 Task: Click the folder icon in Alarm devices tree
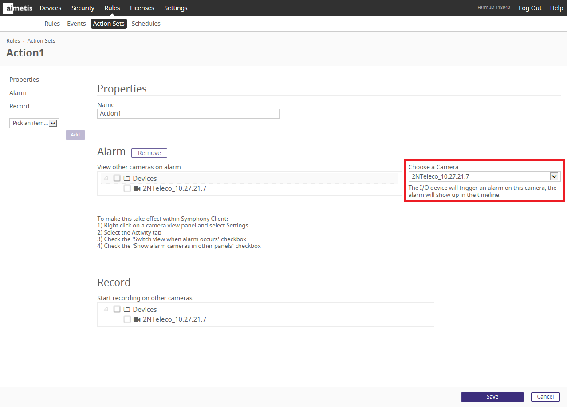pyautogui.click(x=127, y=179)
